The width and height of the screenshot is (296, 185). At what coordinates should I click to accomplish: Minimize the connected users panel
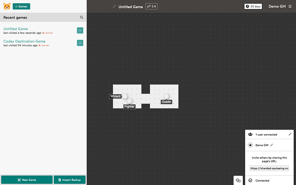click(290, 134)
